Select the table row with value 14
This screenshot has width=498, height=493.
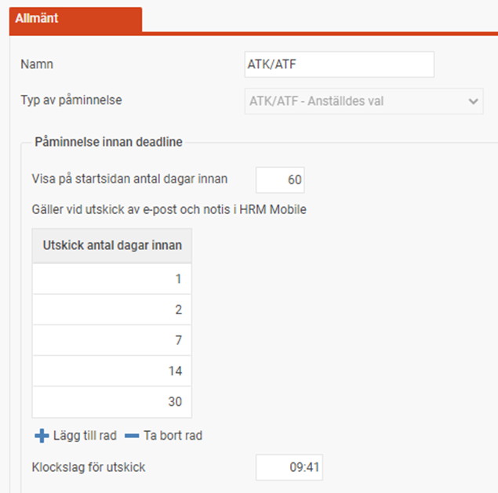coord(111,371)
